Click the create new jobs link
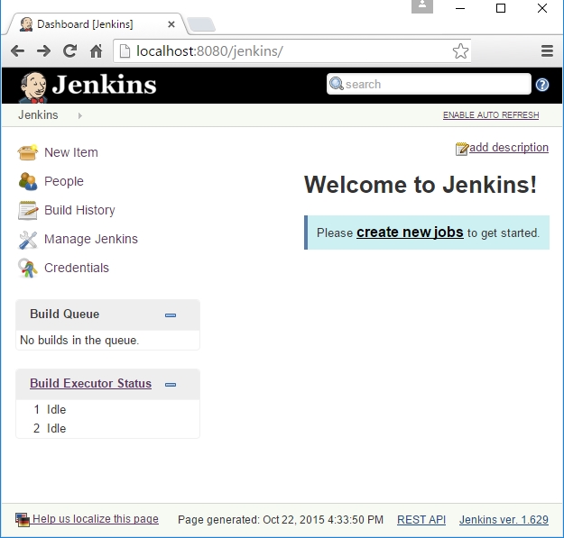Image resolution: width=564 pixels, height=538 pixels. pos(410,233)
